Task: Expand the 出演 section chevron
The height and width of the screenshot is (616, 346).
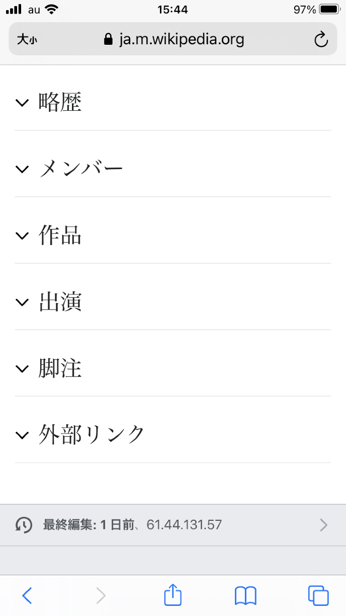Action: click(22, 302)
